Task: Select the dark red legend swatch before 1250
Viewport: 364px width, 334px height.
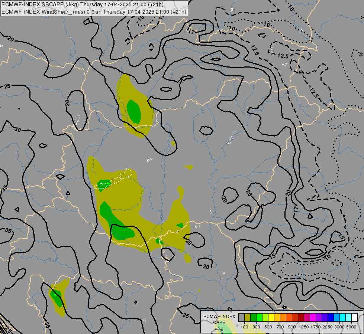Action: pyautogui.click(x=301, y=318)
